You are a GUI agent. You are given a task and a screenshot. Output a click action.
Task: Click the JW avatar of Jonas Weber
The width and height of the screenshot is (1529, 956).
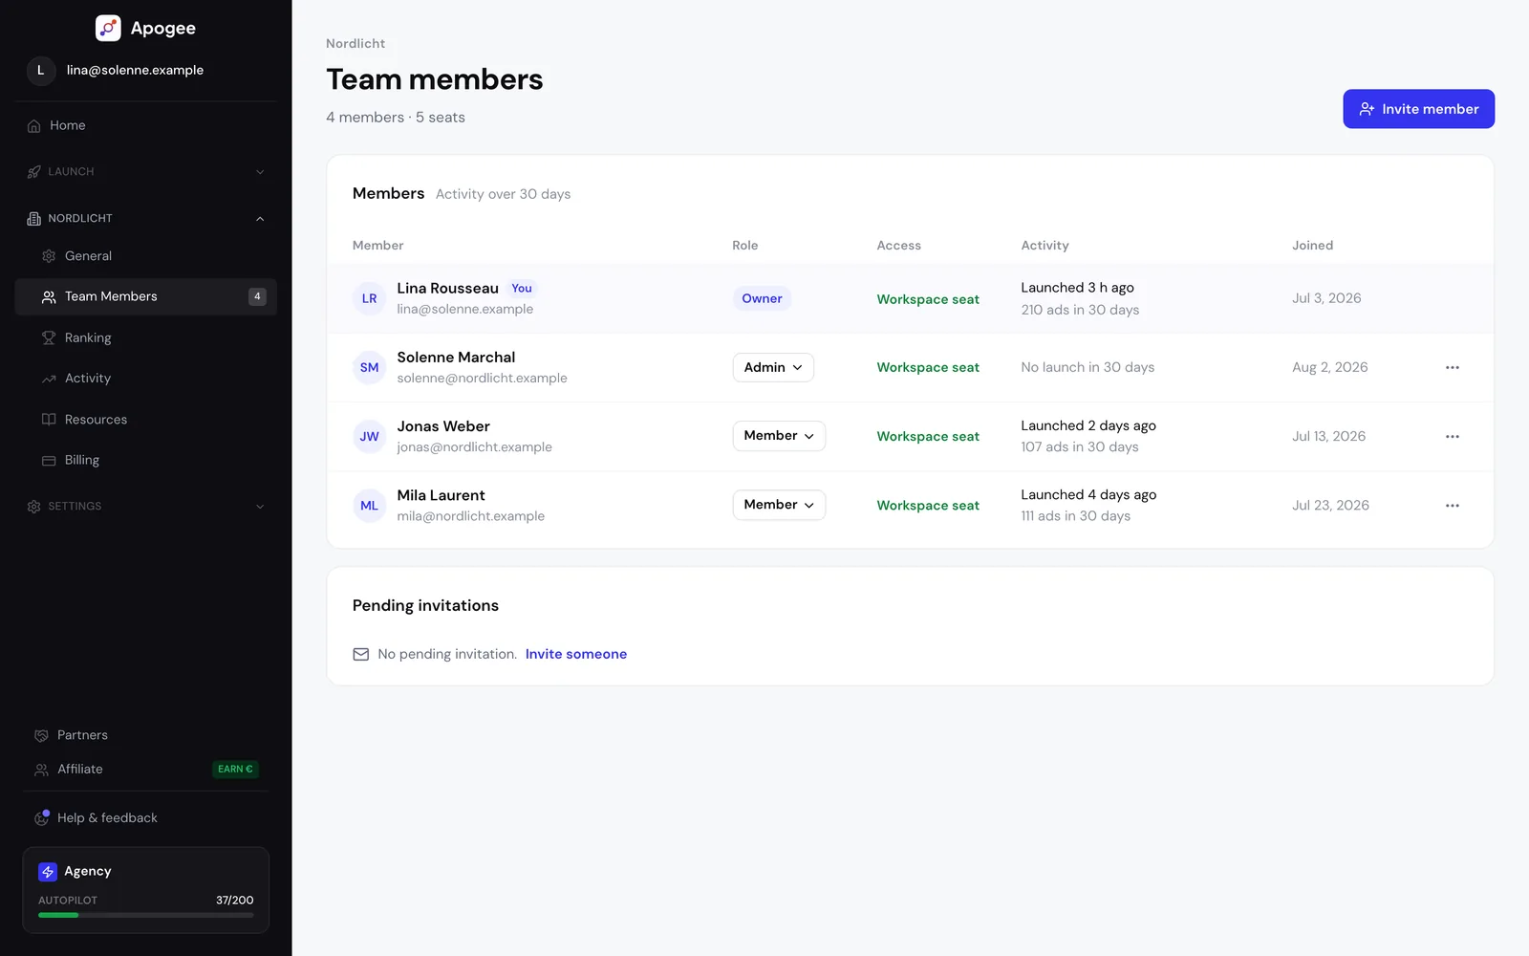(369, 437)
